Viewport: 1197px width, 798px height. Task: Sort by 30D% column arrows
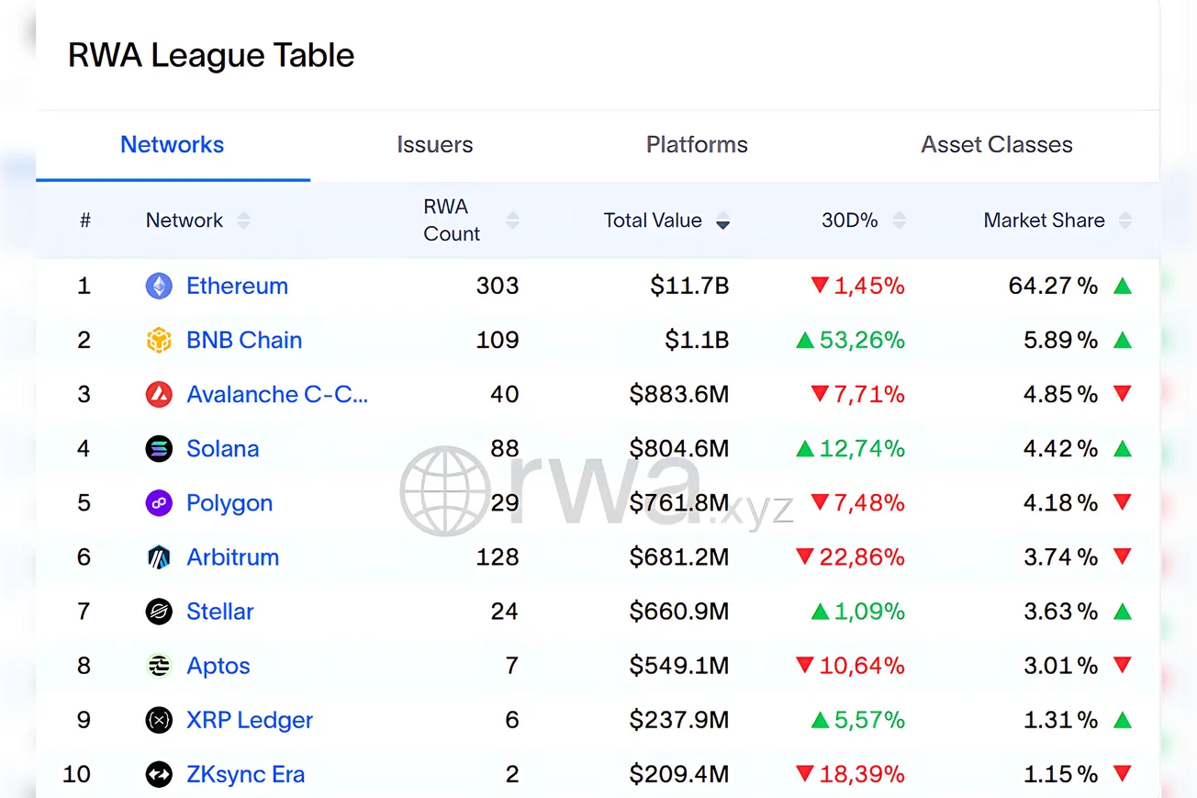click(x=900, y=220)
